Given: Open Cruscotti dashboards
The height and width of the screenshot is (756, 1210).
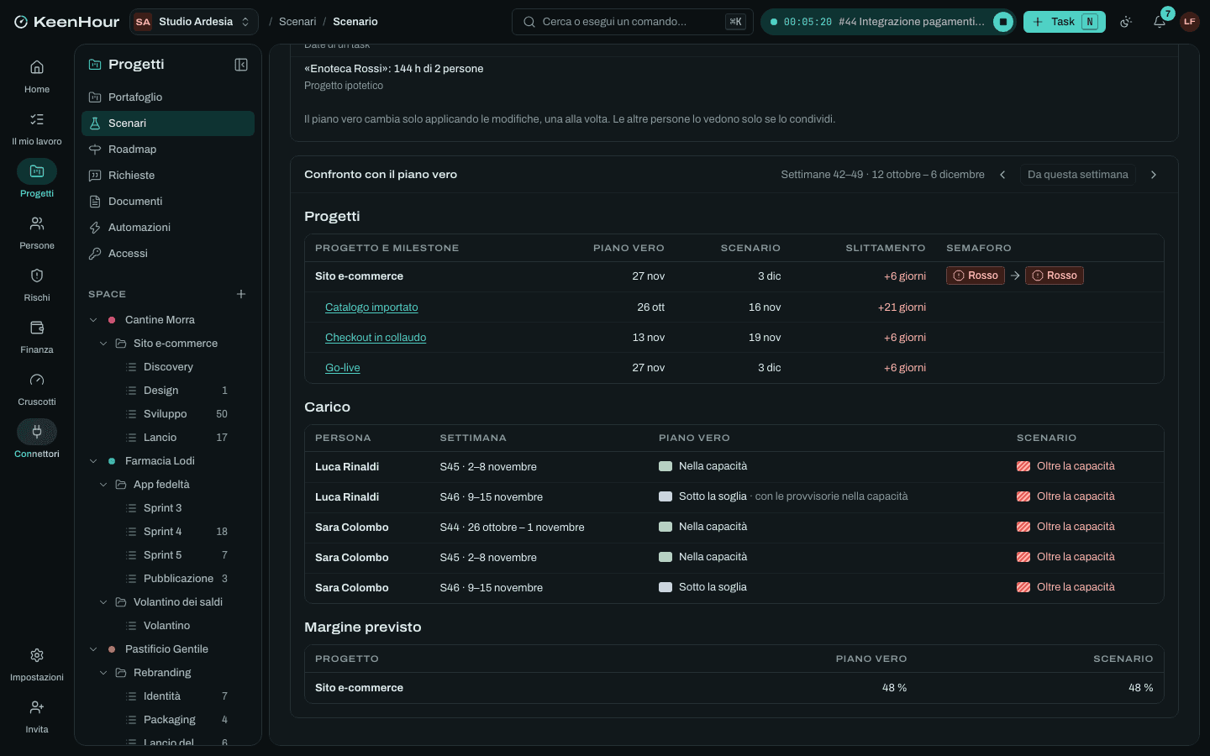Looking at the screenshot, I should pyautogui.click(x=37, y=389).
